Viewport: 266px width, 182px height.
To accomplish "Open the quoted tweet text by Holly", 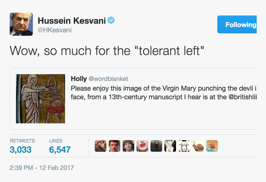I will pos(161,92).
